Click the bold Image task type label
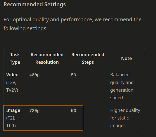156x137 pixels. coord(13,110)
